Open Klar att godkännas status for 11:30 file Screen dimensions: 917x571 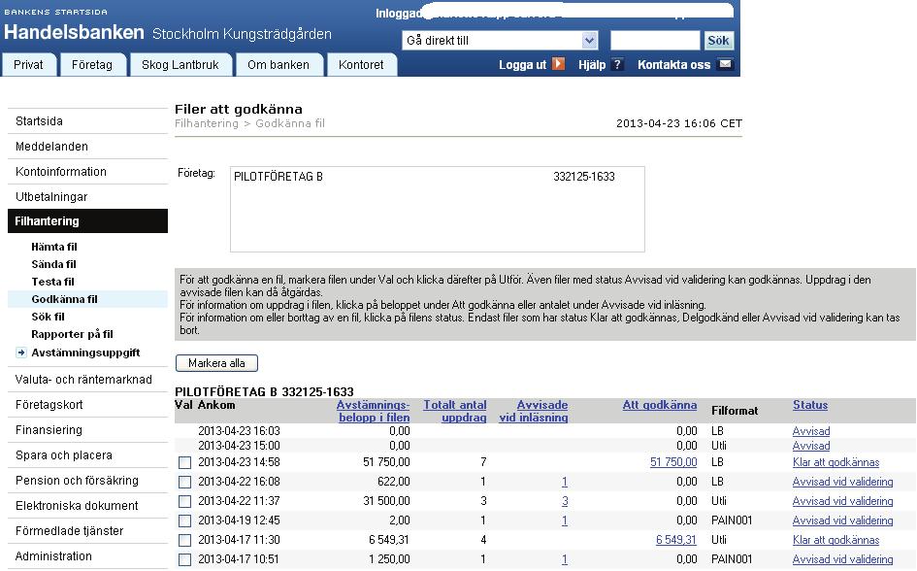click(x=835, y=540)
